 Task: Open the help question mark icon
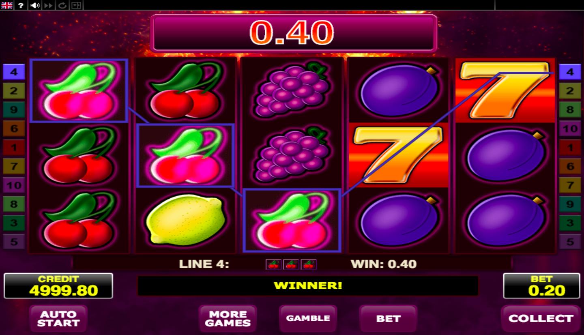point(21,5)
